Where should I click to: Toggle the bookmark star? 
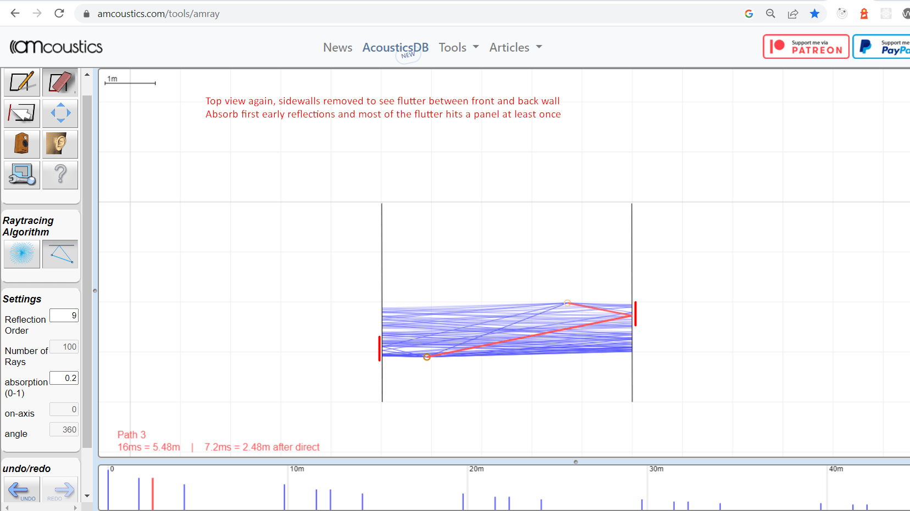(814, 14)
